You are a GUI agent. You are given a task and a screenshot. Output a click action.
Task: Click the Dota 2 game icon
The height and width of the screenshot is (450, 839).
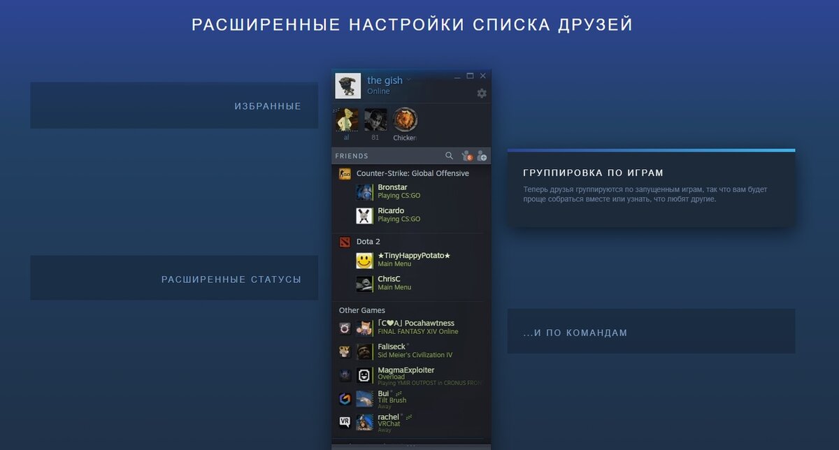coord(345,242)
